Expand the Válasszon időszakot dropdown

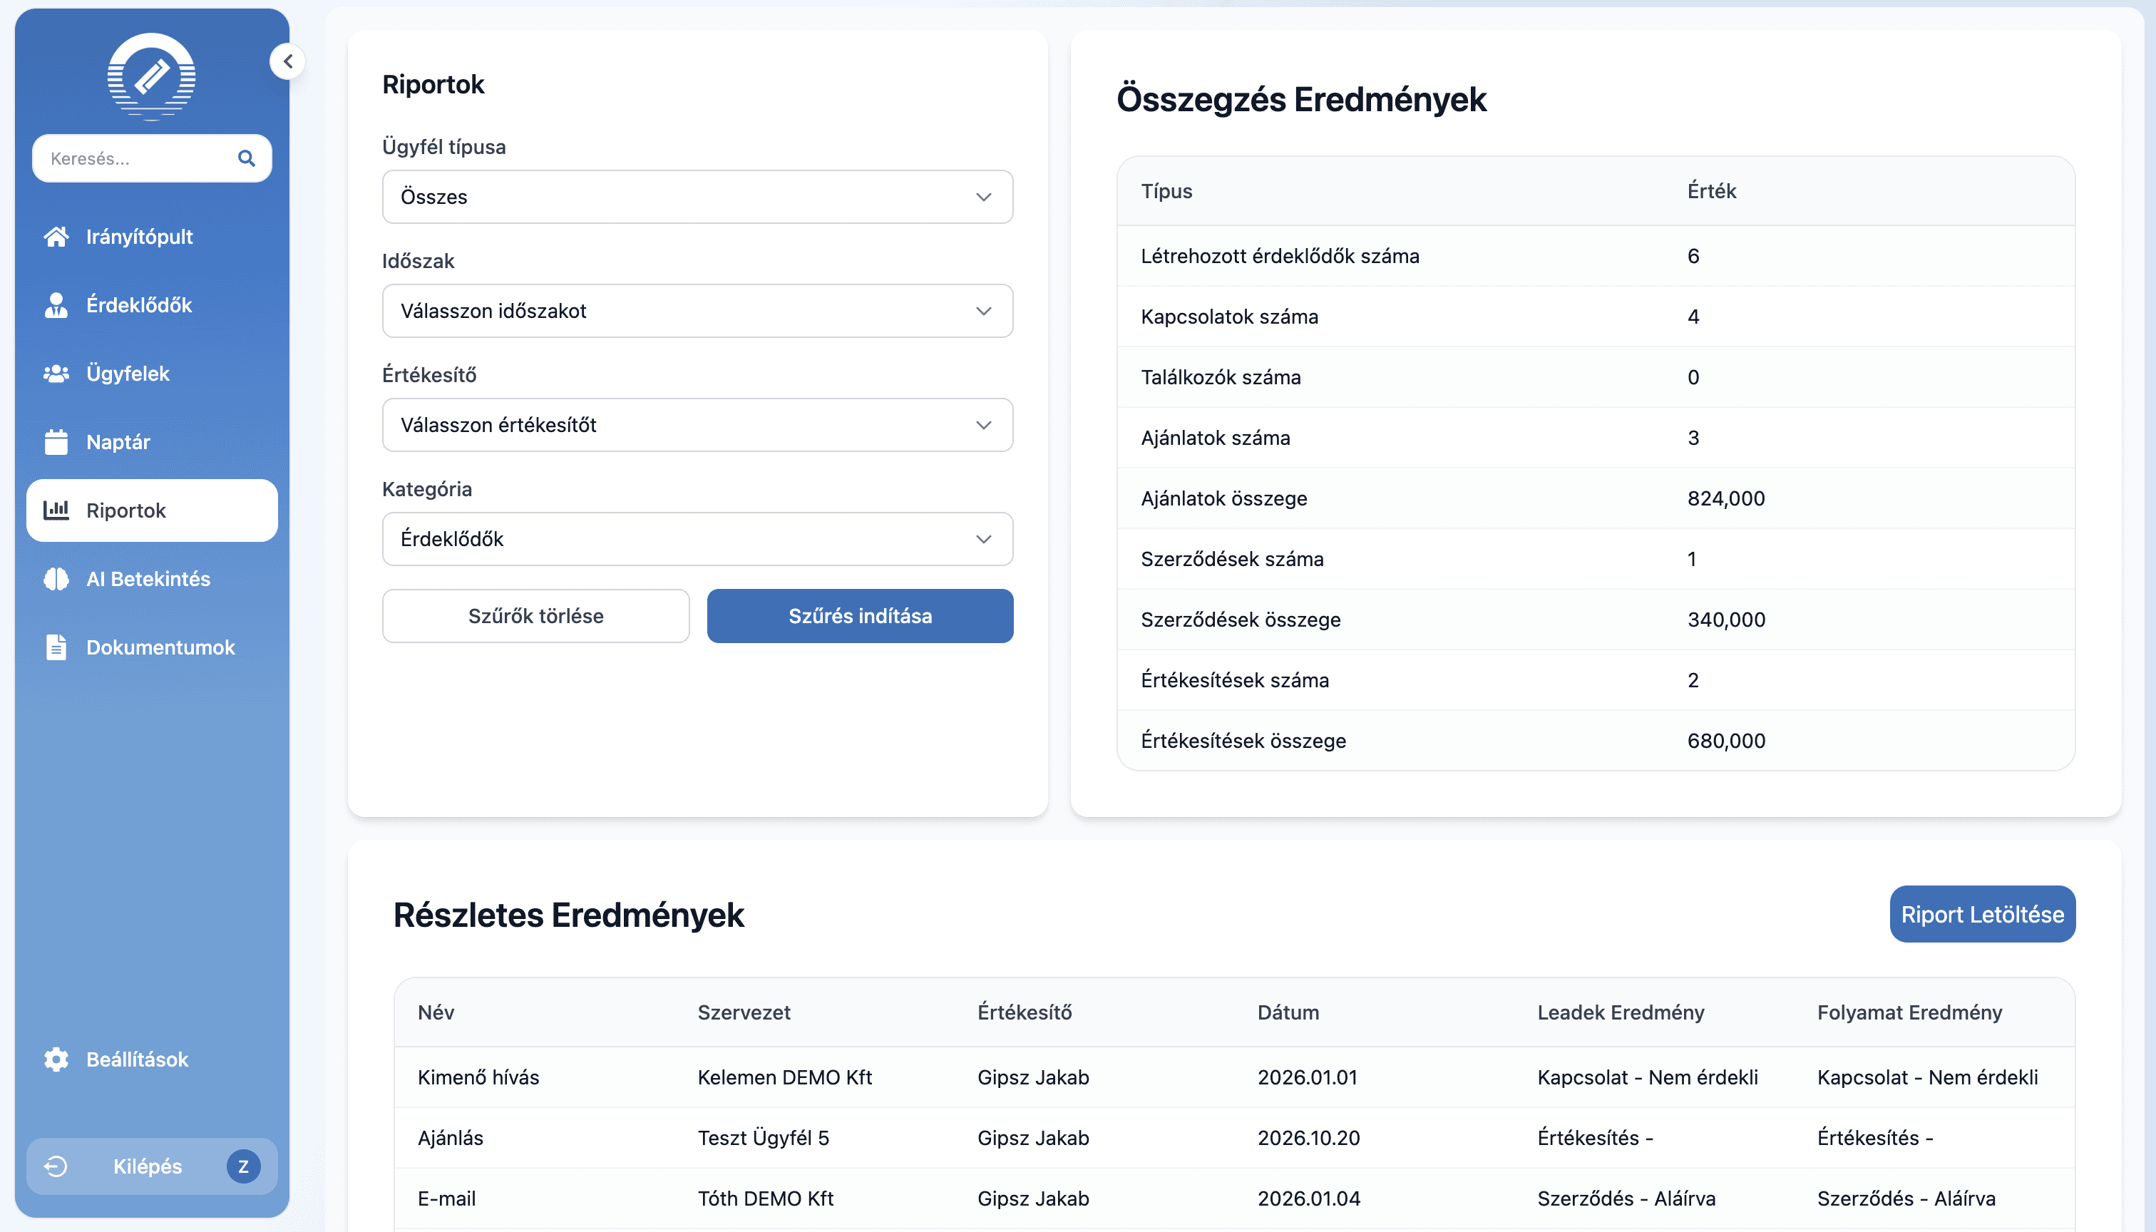coord(697,311)
